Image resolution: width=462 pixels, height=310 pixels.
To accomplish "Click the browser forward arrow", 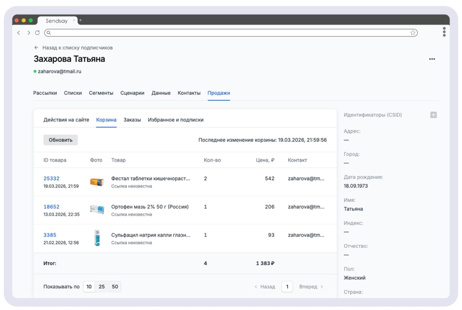I will tap(28, 32).
